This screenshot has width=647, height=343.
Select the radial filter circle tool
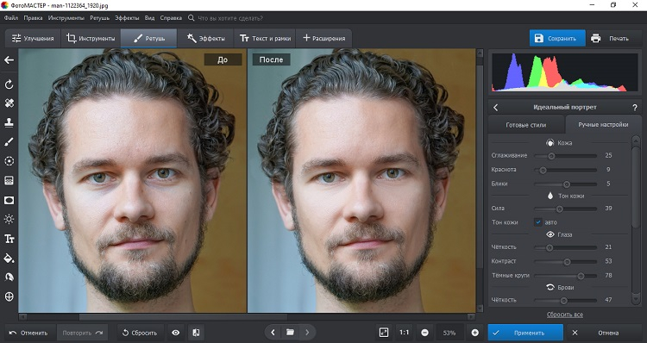(x=9, y=161)
